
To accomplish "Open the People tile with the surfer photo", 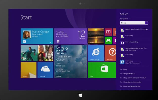I will pyautogui.click(x=37, y=53).
